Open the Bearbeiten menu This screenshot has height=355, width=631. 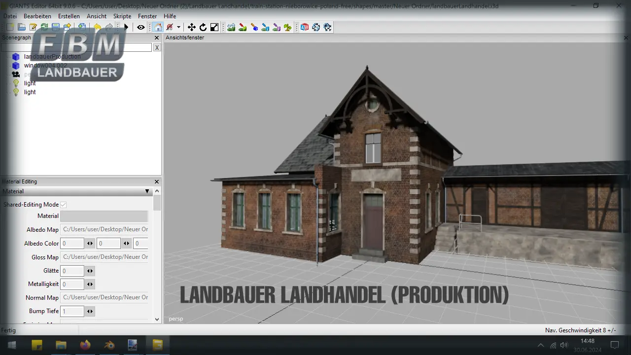click(x=37, y=16)
